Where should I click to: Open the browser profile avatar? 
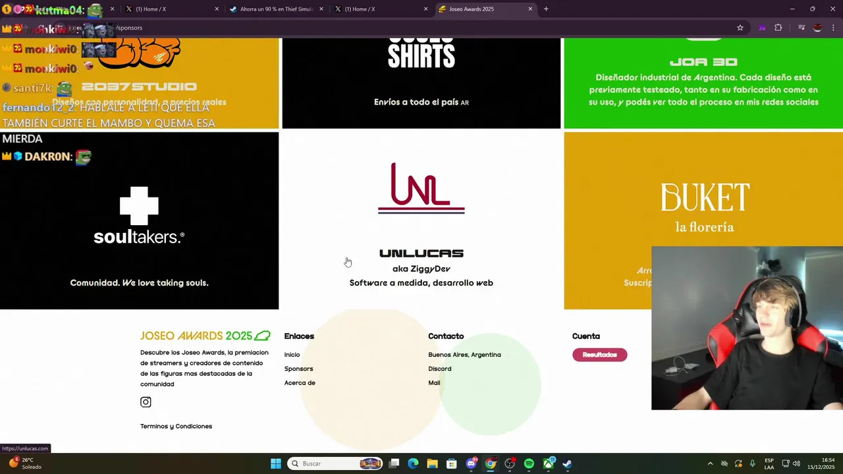click(x=817, y=28)
